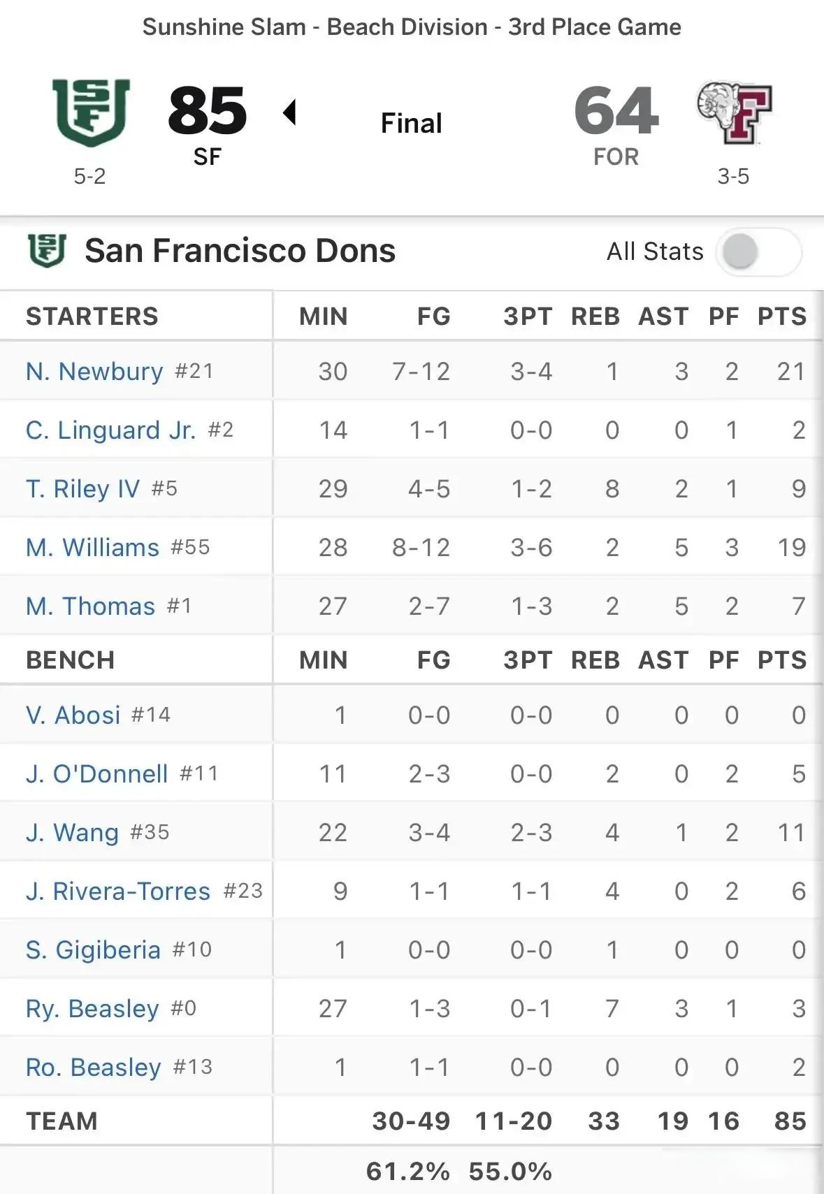This screenshot has height=1194, width=824.
Task: Open Ry. Beasley #0 profile
Action: click(x=92, y=1008)
